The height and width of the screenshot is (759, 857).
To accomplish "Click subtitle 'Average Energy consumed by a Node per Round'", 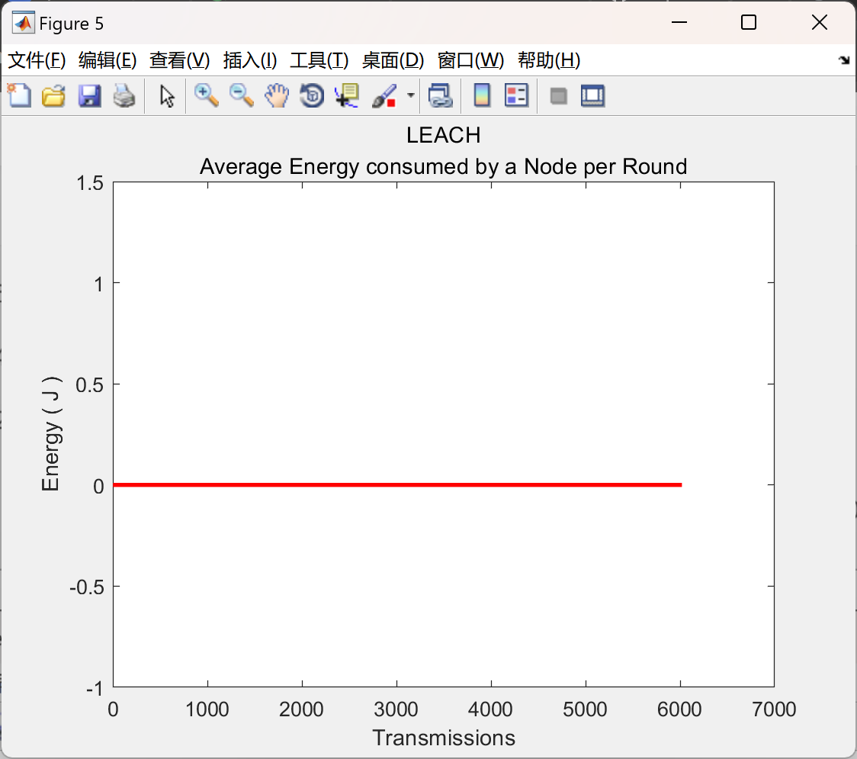I will pyautogui.click(x=443, y=166).
